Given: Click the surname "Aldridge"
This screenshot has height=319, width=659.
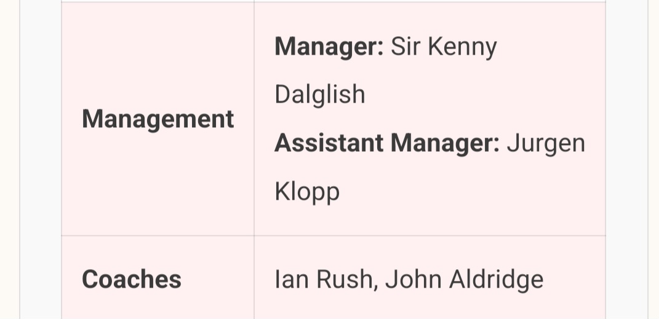Looking at the screenshot, I should tap(496, 280).
